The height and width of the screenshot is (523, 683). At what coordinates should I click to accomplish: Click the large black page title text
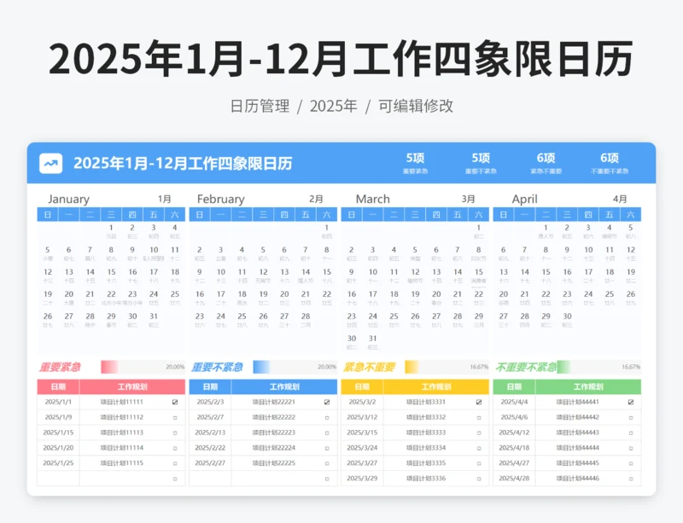tap(341, 59)
